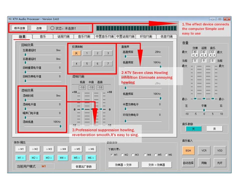Click the 连接 connect button
Image resolution: width=238 pixels, height=184 pixels.
pos(39,28)
